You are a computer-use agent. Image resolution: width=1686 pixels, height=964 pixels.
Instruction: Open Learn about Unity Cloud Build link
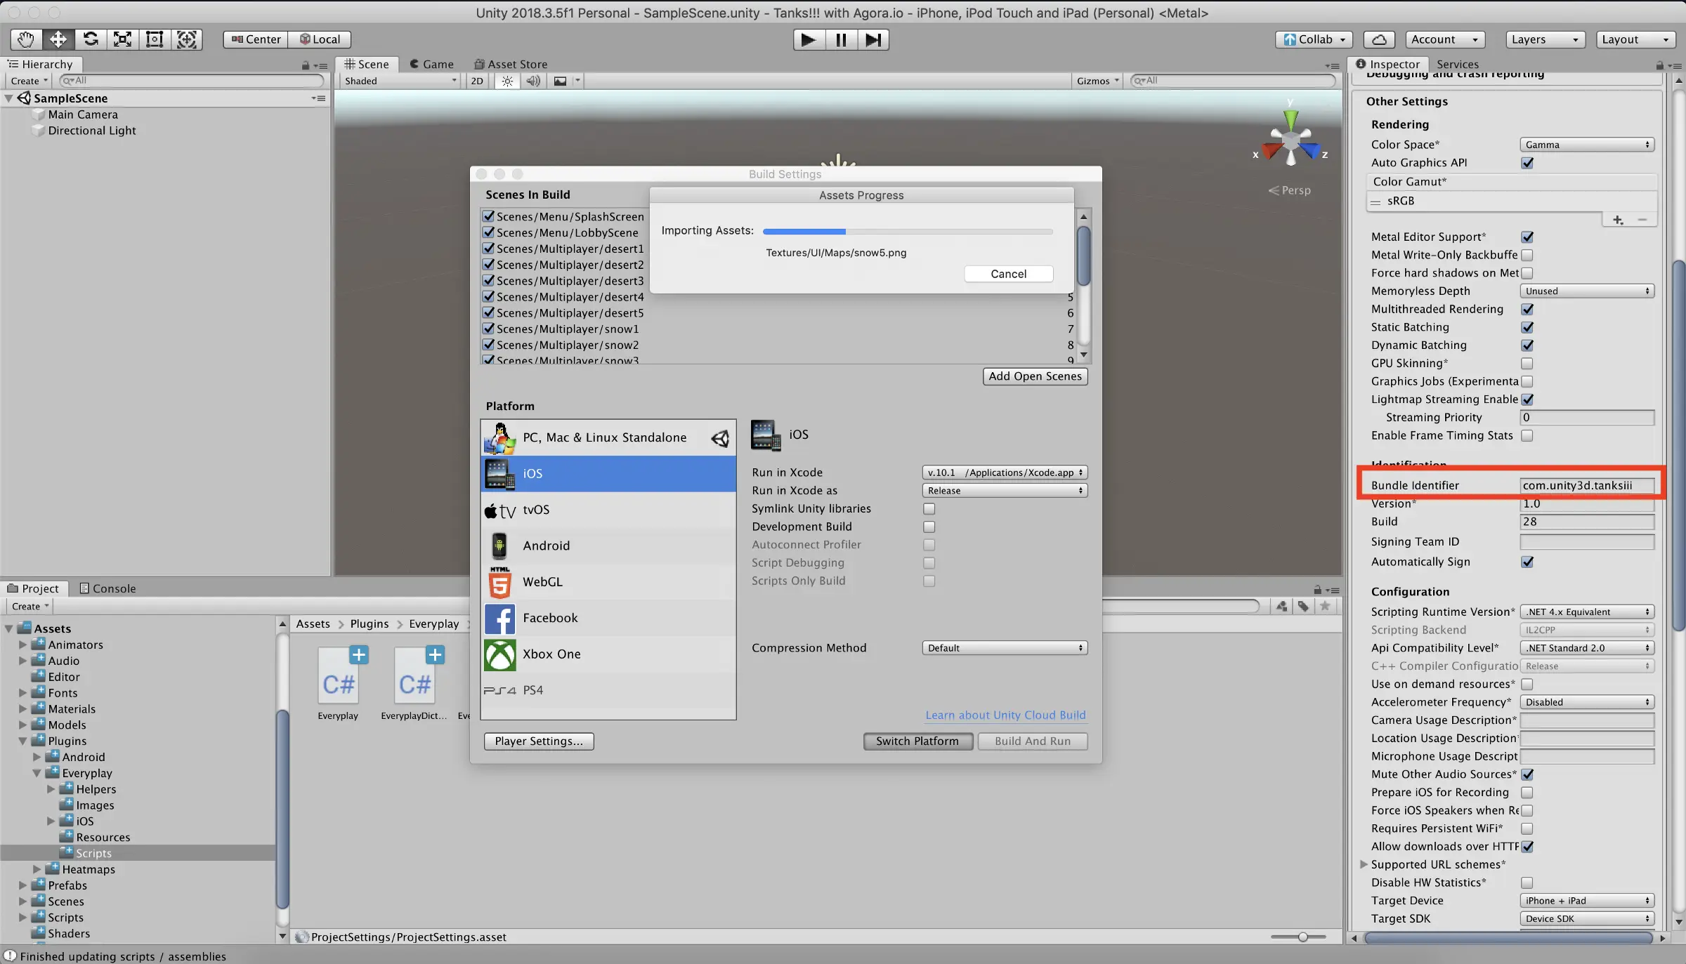(1005, 715)
